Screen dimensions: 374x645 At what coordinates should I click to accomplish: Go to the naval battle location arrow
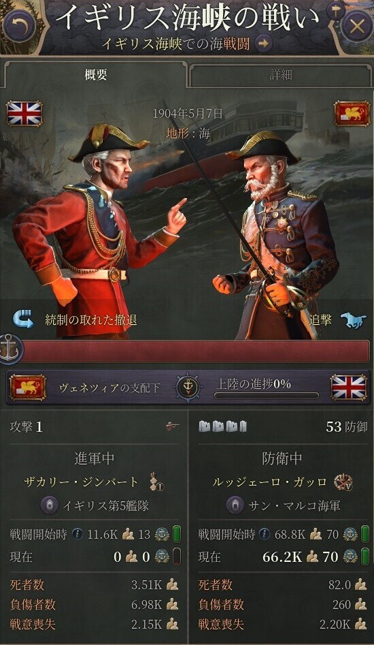click(264, 43)
